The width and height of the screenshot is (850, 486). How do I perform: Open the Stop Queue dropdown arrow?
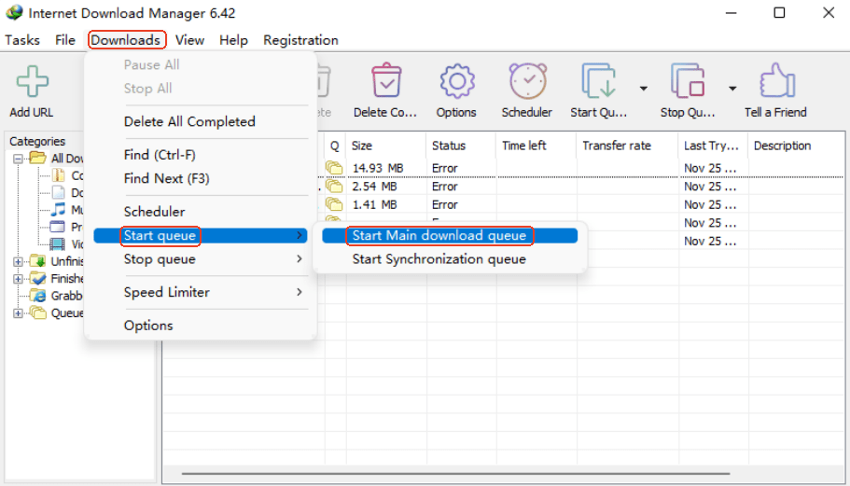click(x=732, y=89)
